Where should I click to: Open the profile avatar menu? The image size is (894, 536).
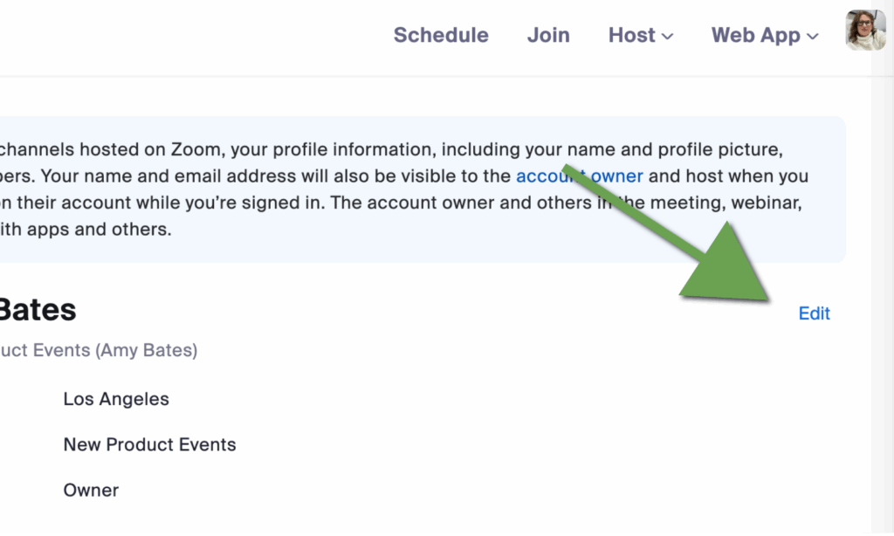(865, 31)
